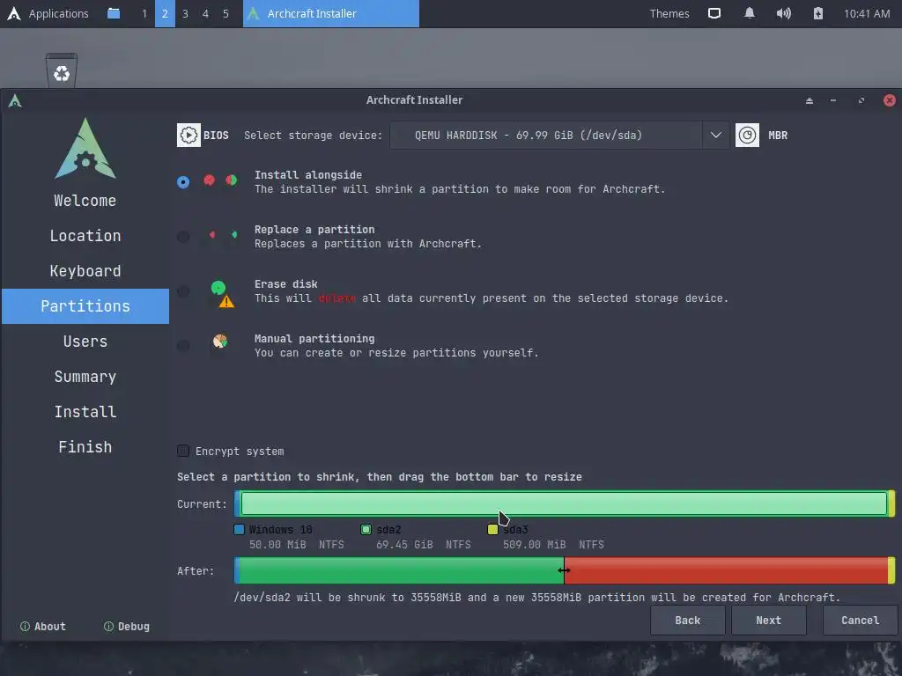
Task: Click the volume speaker icon
Action: coord(783,13)
